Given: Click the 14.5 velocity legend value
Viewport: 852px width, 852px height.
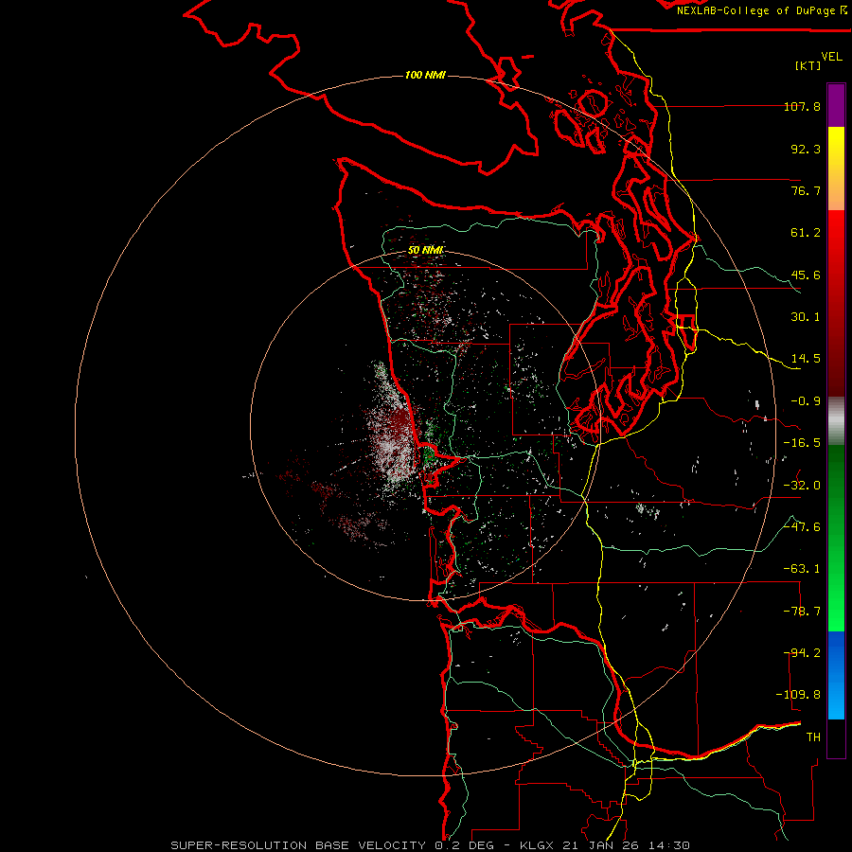Looking at the screenshot, I should tap(806, 359).
